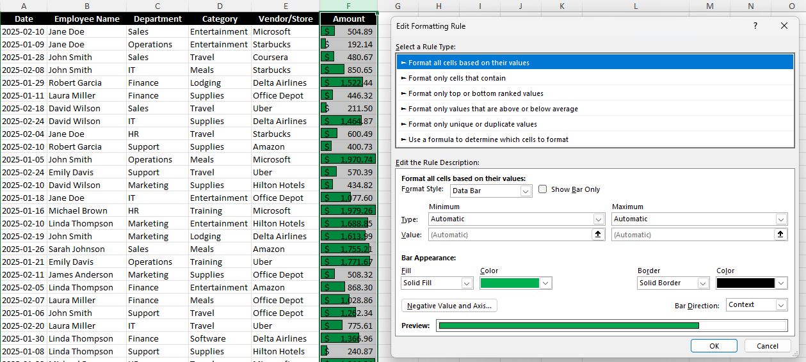Screen dimensions: 806x362
Task: Click the Amazon cell in Robert Garcia's row
Action: tap(286, 146)
